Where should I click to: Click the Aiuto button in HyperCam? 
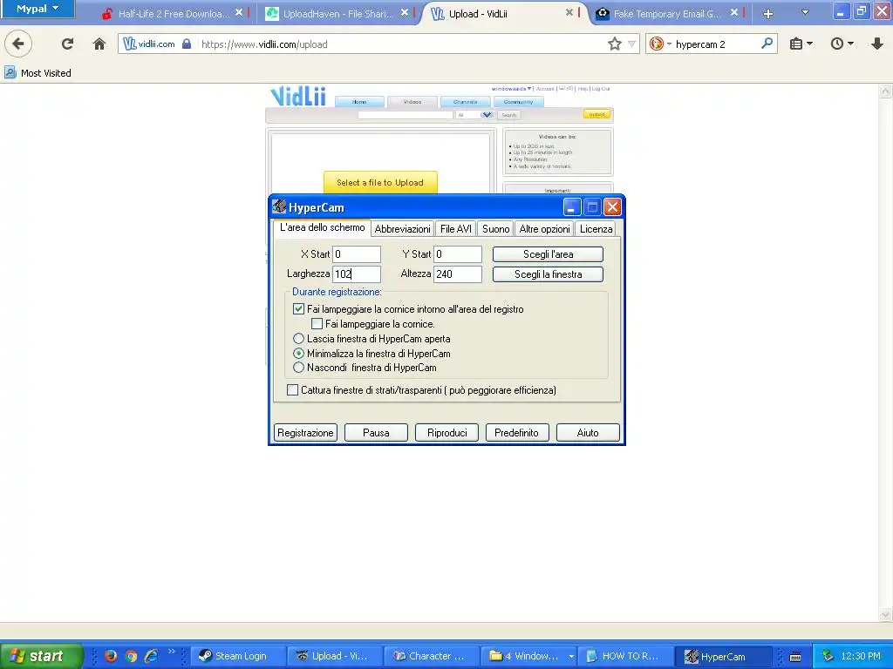pyautogui.click(x=588, y=433)
